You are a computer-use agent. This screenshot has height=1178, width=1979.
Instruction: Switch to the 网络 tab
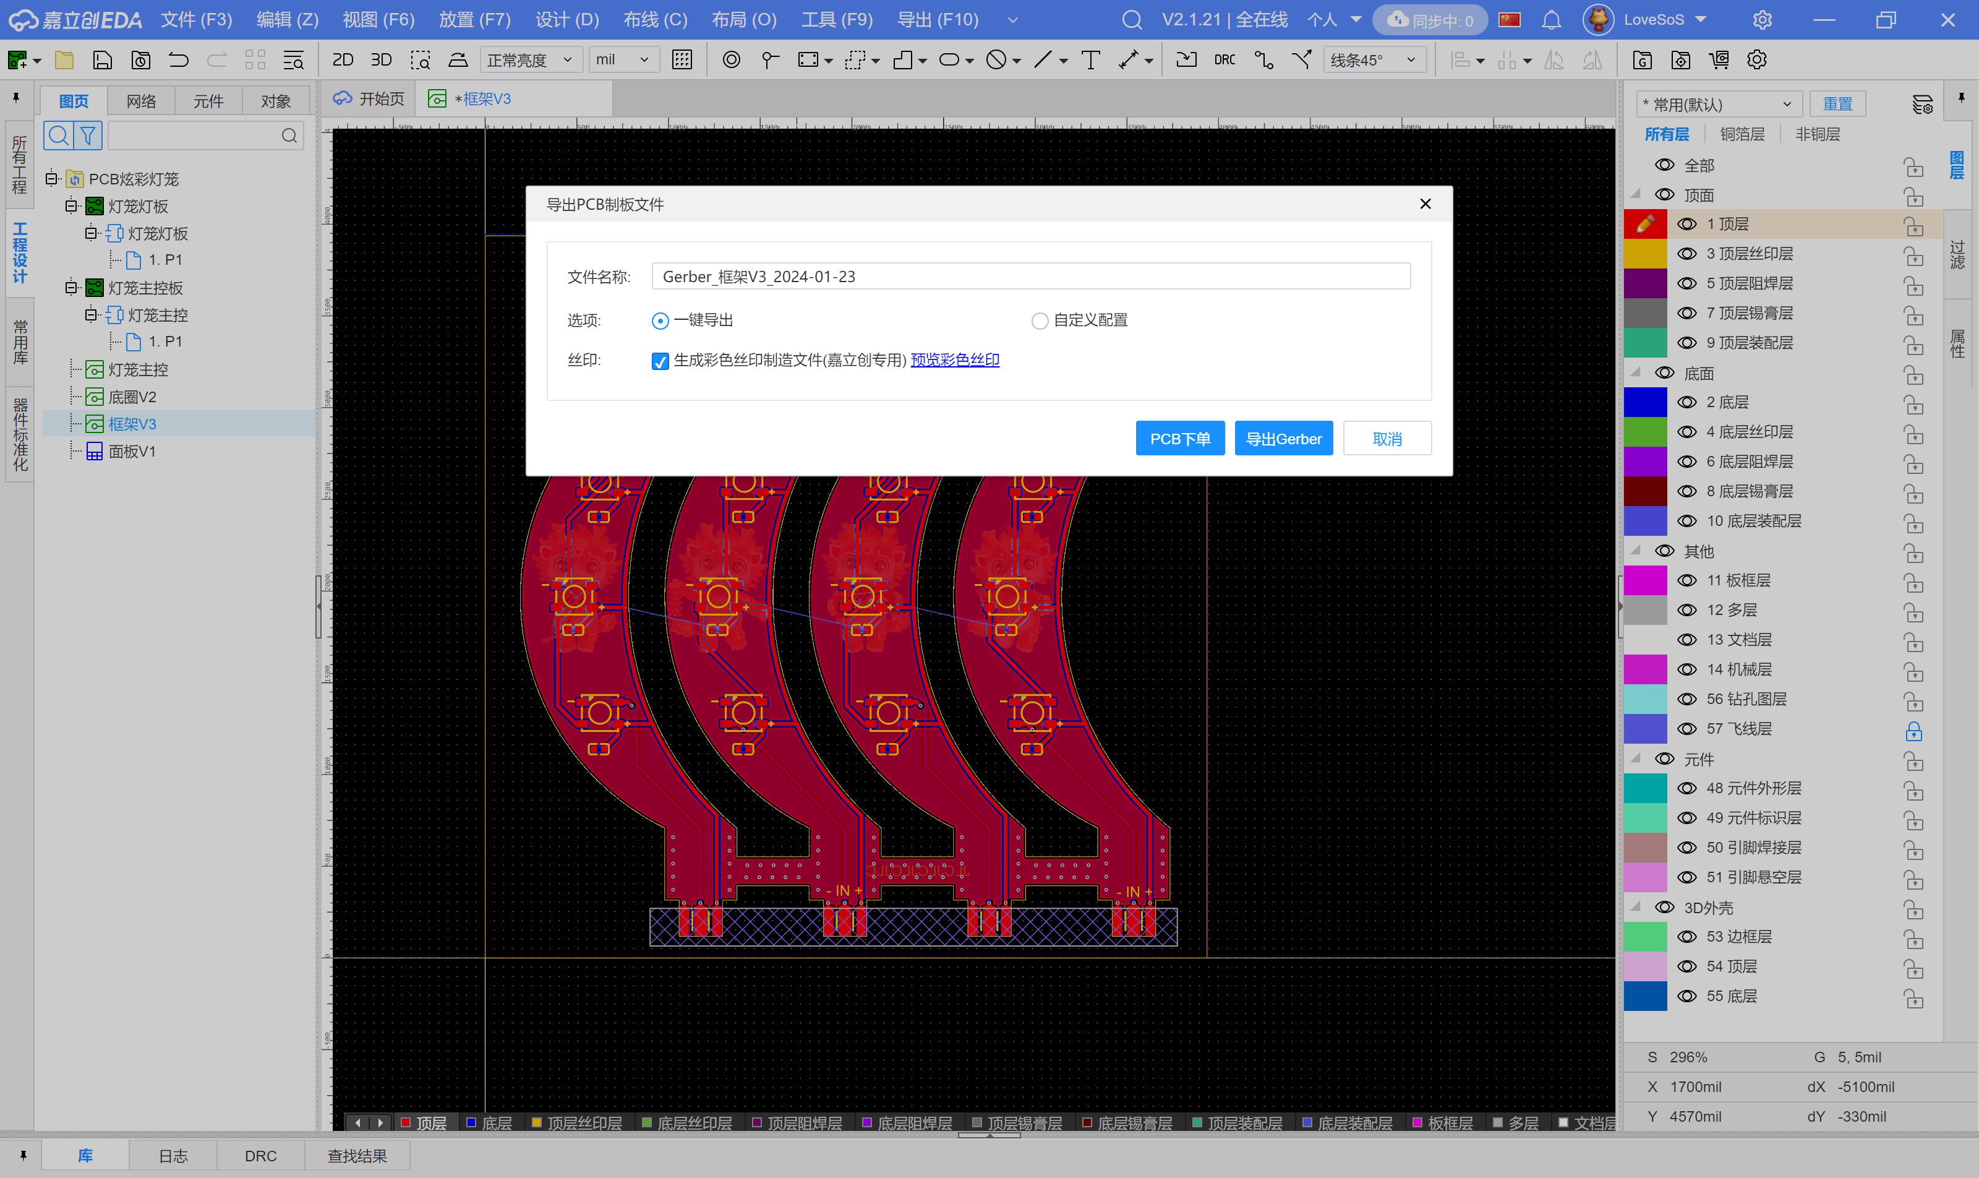(x=141, y=101)
